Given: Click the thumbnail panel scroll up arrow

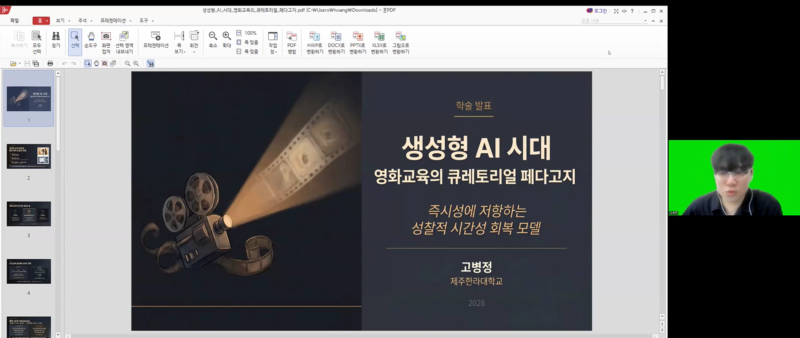Looking at the screenshot, I should 58,73.
